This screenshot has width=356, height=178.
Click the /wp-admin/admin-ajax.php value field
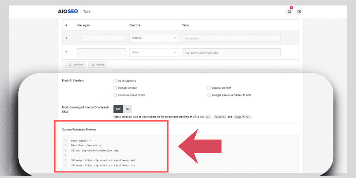pyautogui.click(x=231, y=52)
